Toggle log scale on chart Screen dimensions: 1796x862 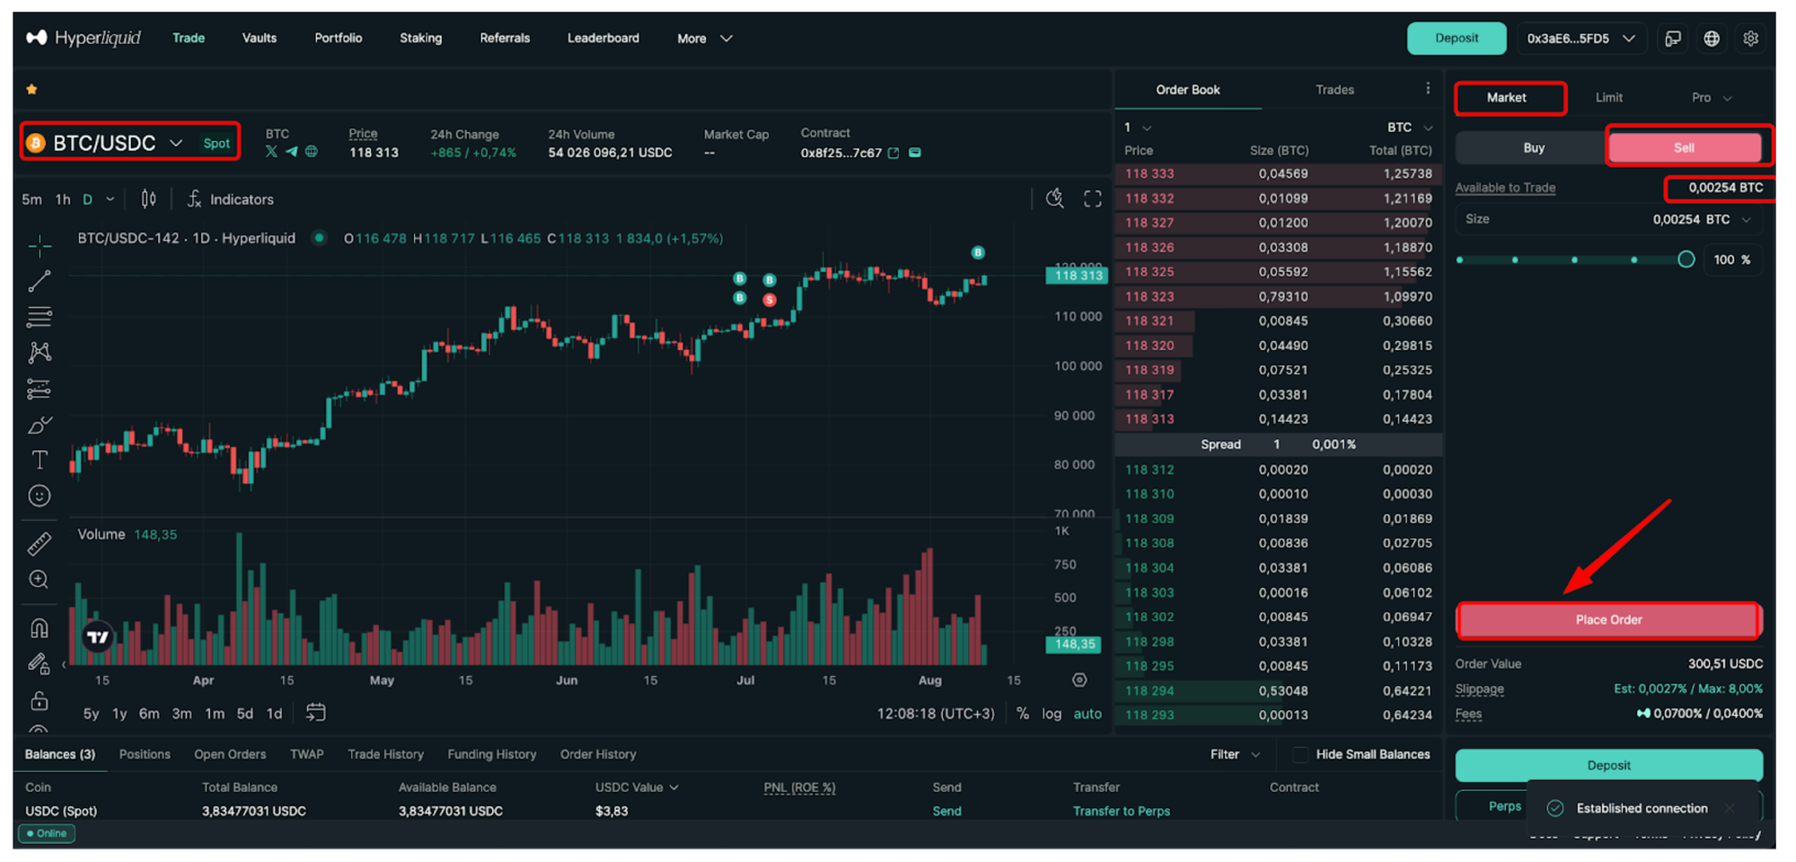[1051, 714]
